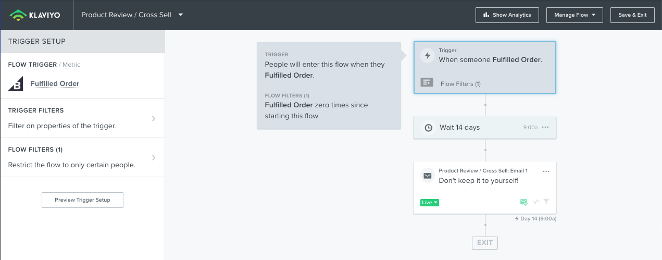662x260 pixels.
Task: Click the Preview Trigger Setup button
Action: pyautogui.click(x=82, y=200)
